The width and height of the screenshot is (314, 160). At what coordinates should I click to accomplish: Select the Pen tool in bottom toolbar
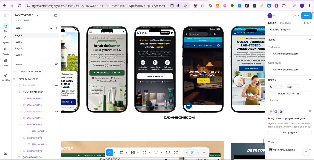(145, 152)
